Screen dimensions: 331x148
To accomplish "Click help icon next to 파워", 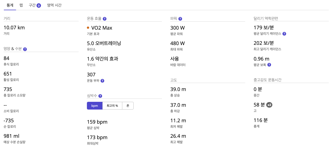I will 180,19.
